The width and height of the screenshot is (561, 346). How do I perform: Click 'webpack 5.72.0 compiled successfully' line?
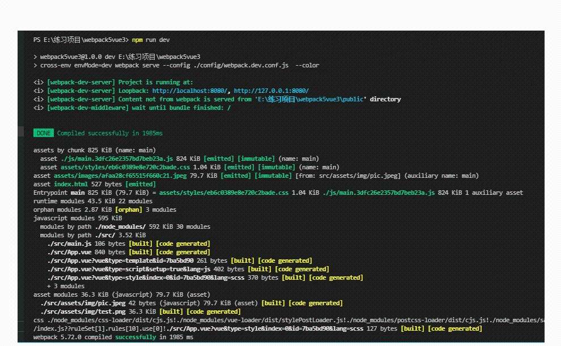tap(113, 337)
